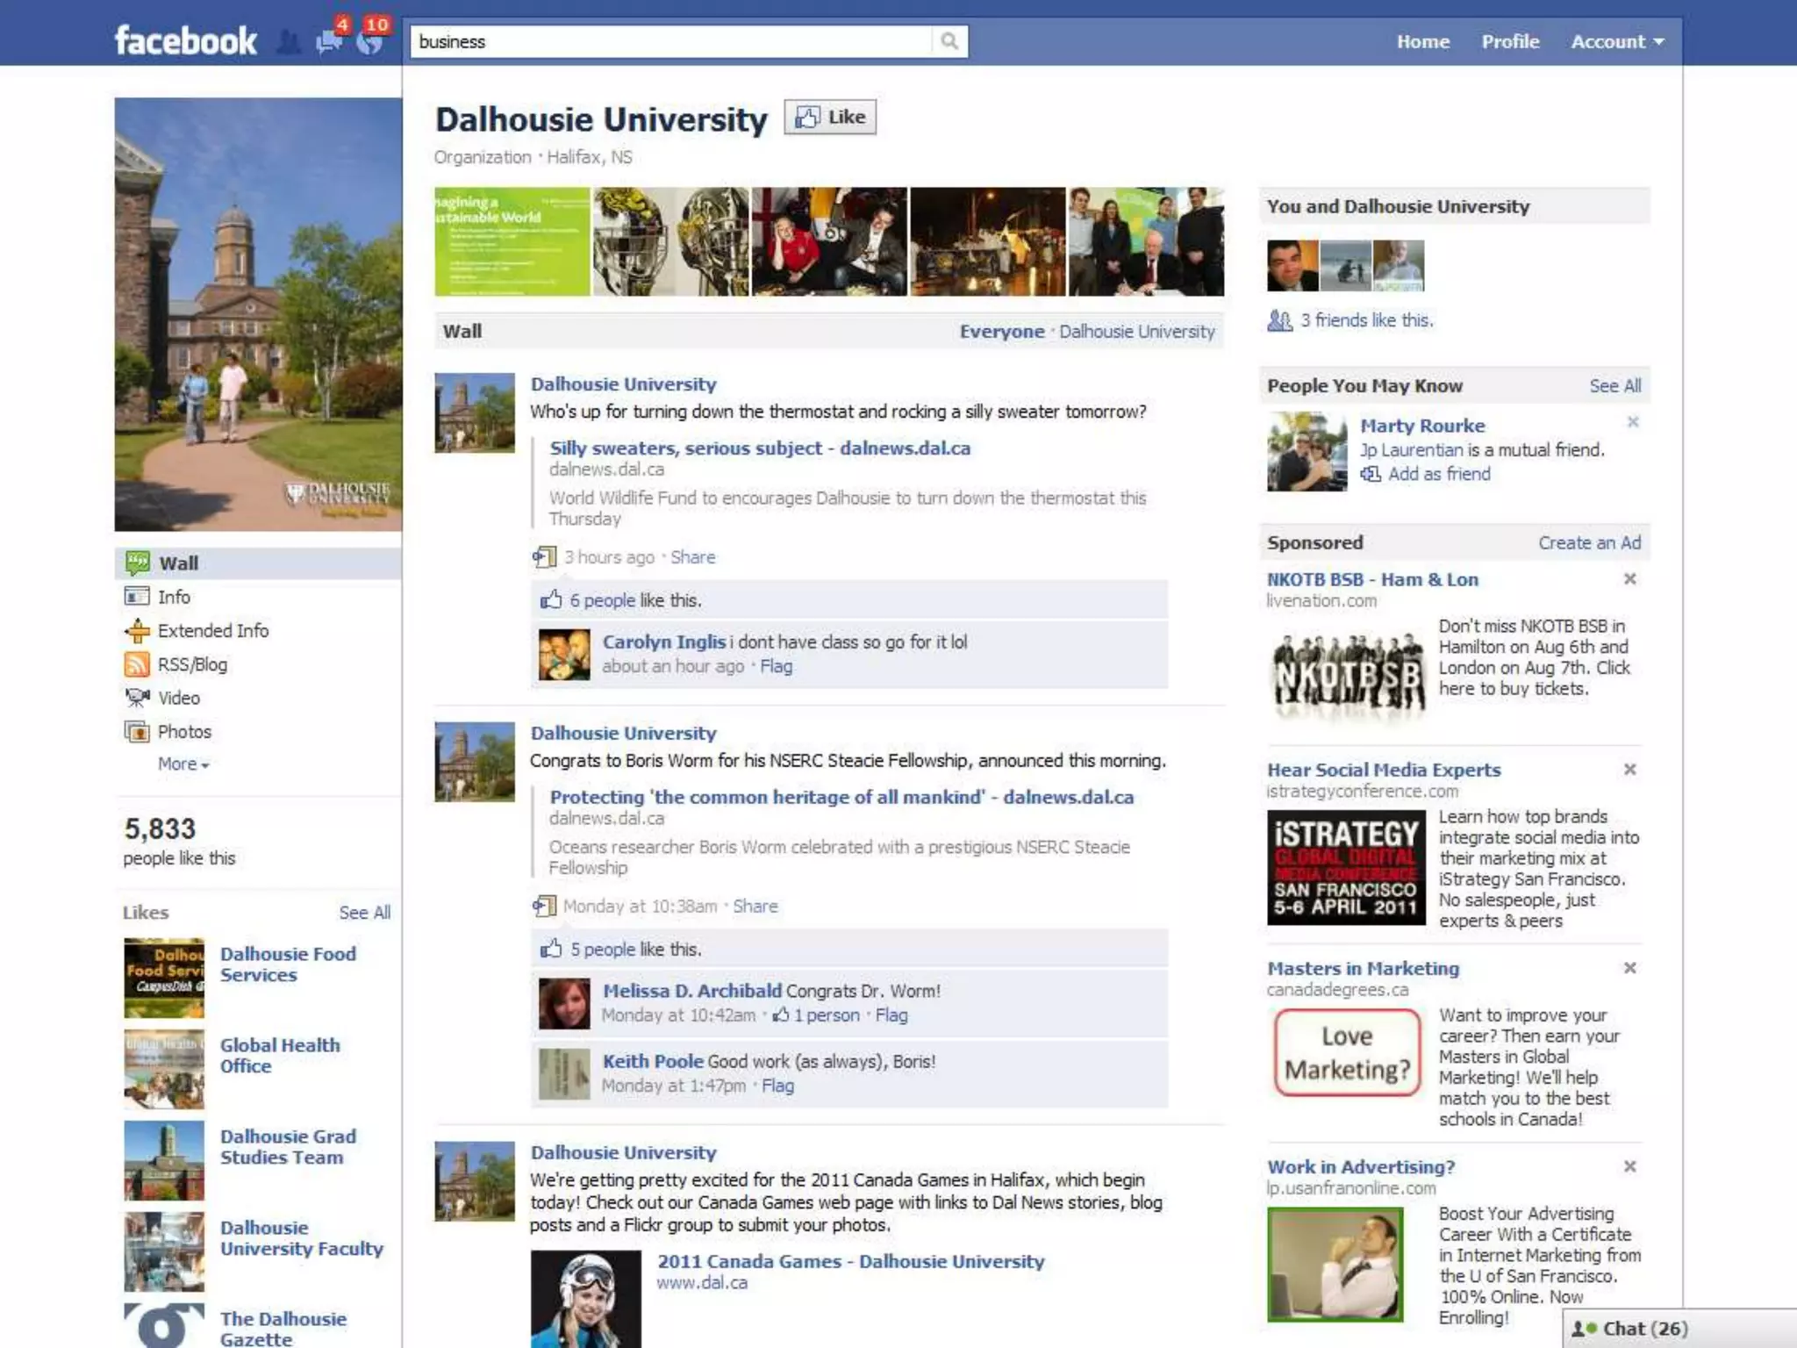Screen dimensions: 1797x1348
Task: Open the RSS/Blog sidebar item
Action: (191, 664)
